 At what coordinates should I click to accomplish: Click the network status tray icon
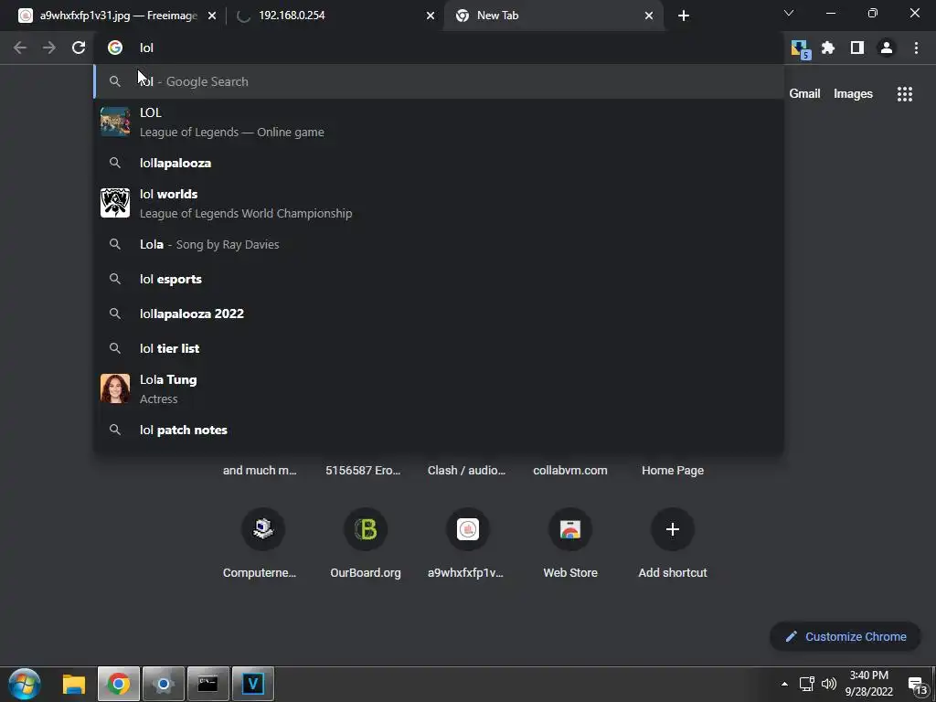point(806,684)
